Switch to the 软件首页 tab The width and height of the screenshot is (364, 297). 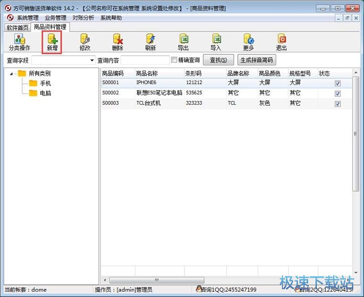tap(17, 28)
